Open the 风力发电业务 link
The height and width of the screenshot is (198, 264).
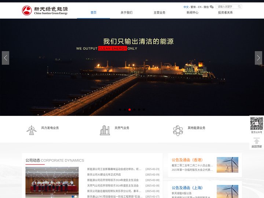coord(50,128)
